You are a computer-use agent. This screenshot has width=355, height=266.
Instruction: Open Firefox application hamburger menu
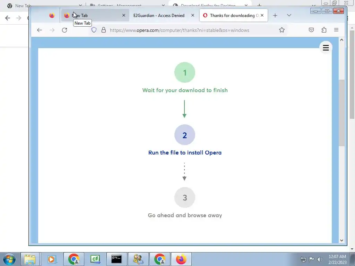pyautogui.click(x=336, y=30)
